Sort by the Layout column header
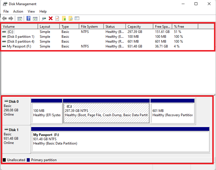This screenshot has height=170, width=216. [49, 26]
